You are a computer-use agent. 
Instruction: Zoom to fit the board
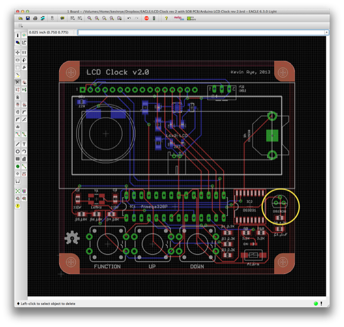90,18
